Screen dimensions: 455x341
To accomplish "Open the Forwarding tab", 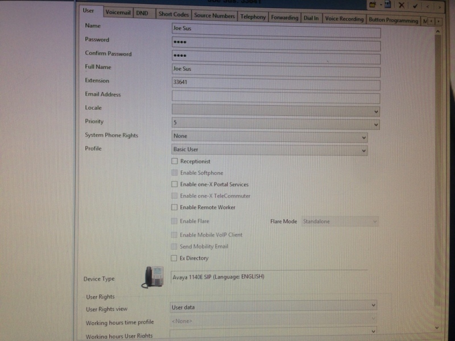I will (285, 18).
